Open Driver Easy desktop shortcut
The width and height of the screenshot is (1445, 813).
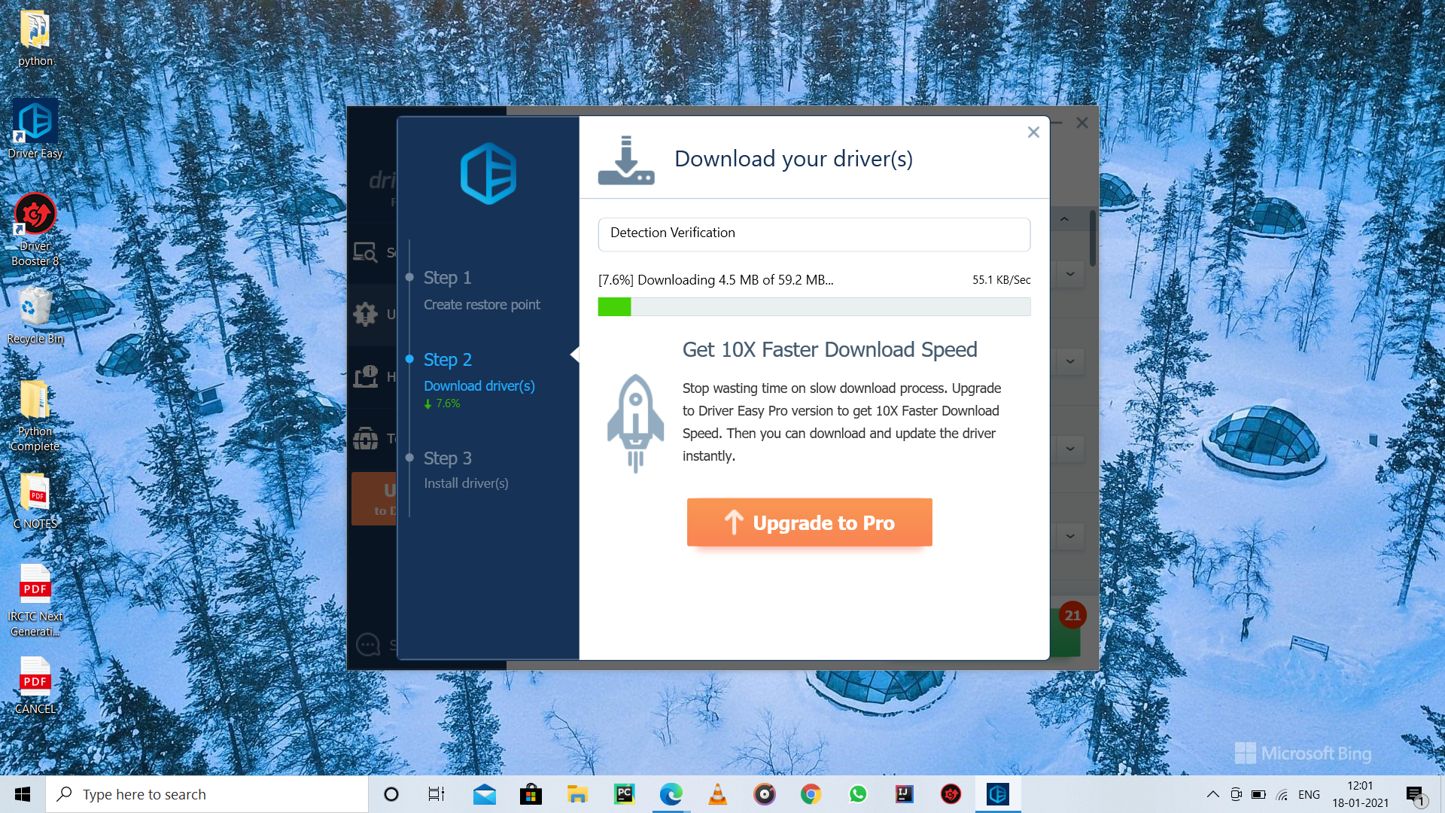click(35, 129)
